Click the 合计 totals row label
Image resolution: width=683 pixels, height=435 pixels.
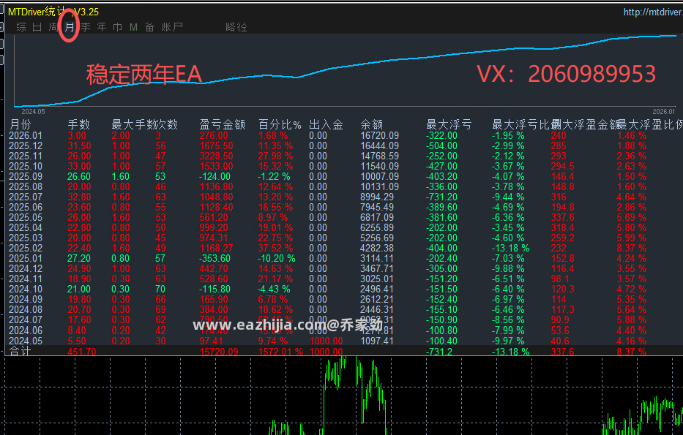click(20, 352)
